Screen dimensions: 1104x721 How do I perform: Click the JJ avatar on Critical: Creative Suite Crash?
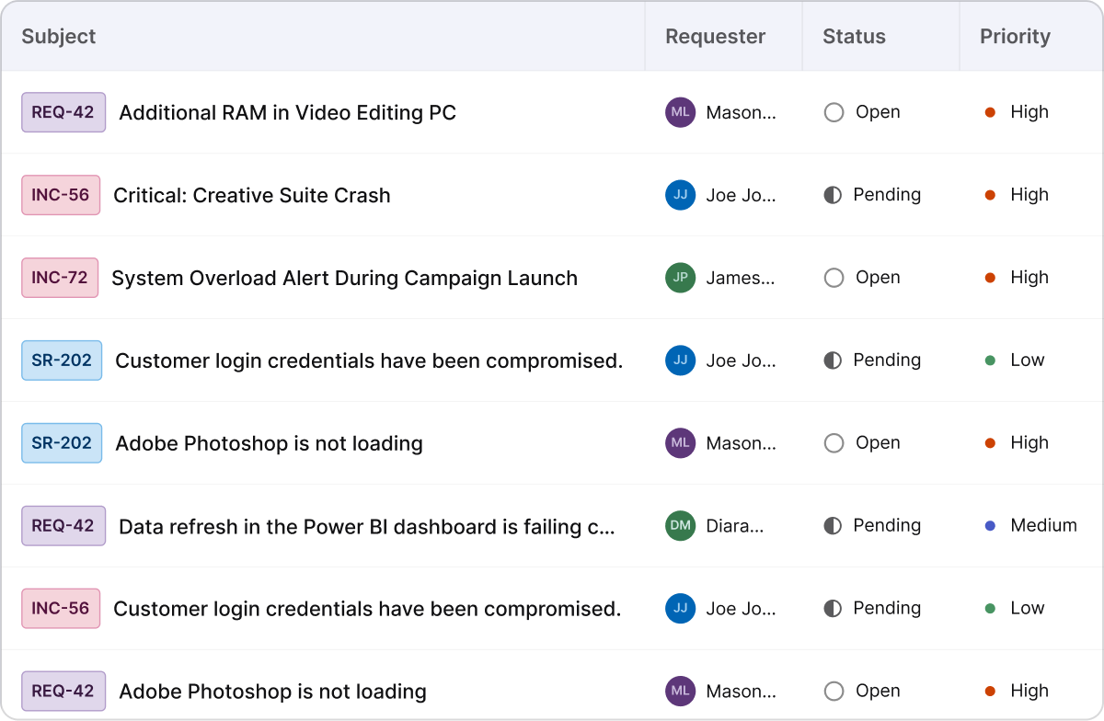(x=680, y=195)
